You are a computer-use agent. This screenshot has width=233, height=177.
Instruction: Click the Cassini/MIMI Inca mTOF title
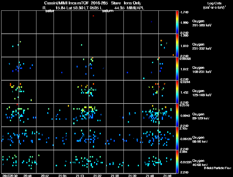[x=66, y=3]
